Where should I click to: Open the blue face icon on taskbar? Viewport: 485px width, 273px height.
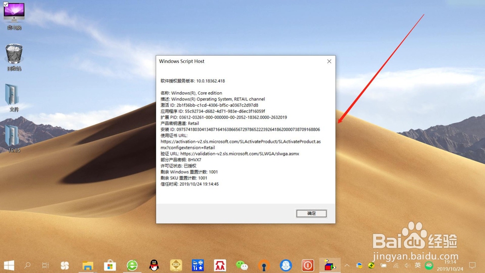(286, 265)
